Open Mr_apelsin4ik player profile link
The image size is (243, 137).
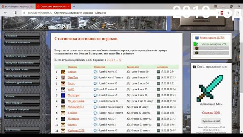[x=76, y=101]
